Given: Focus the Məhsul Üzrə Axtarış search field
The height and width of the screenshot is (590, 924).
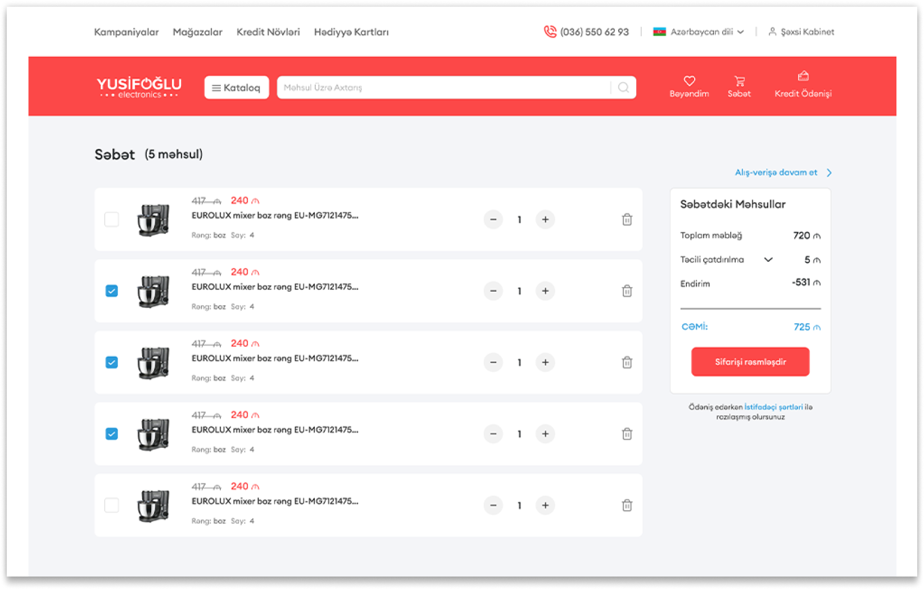Looking at the screenshot, I should [x=443, y=88].
